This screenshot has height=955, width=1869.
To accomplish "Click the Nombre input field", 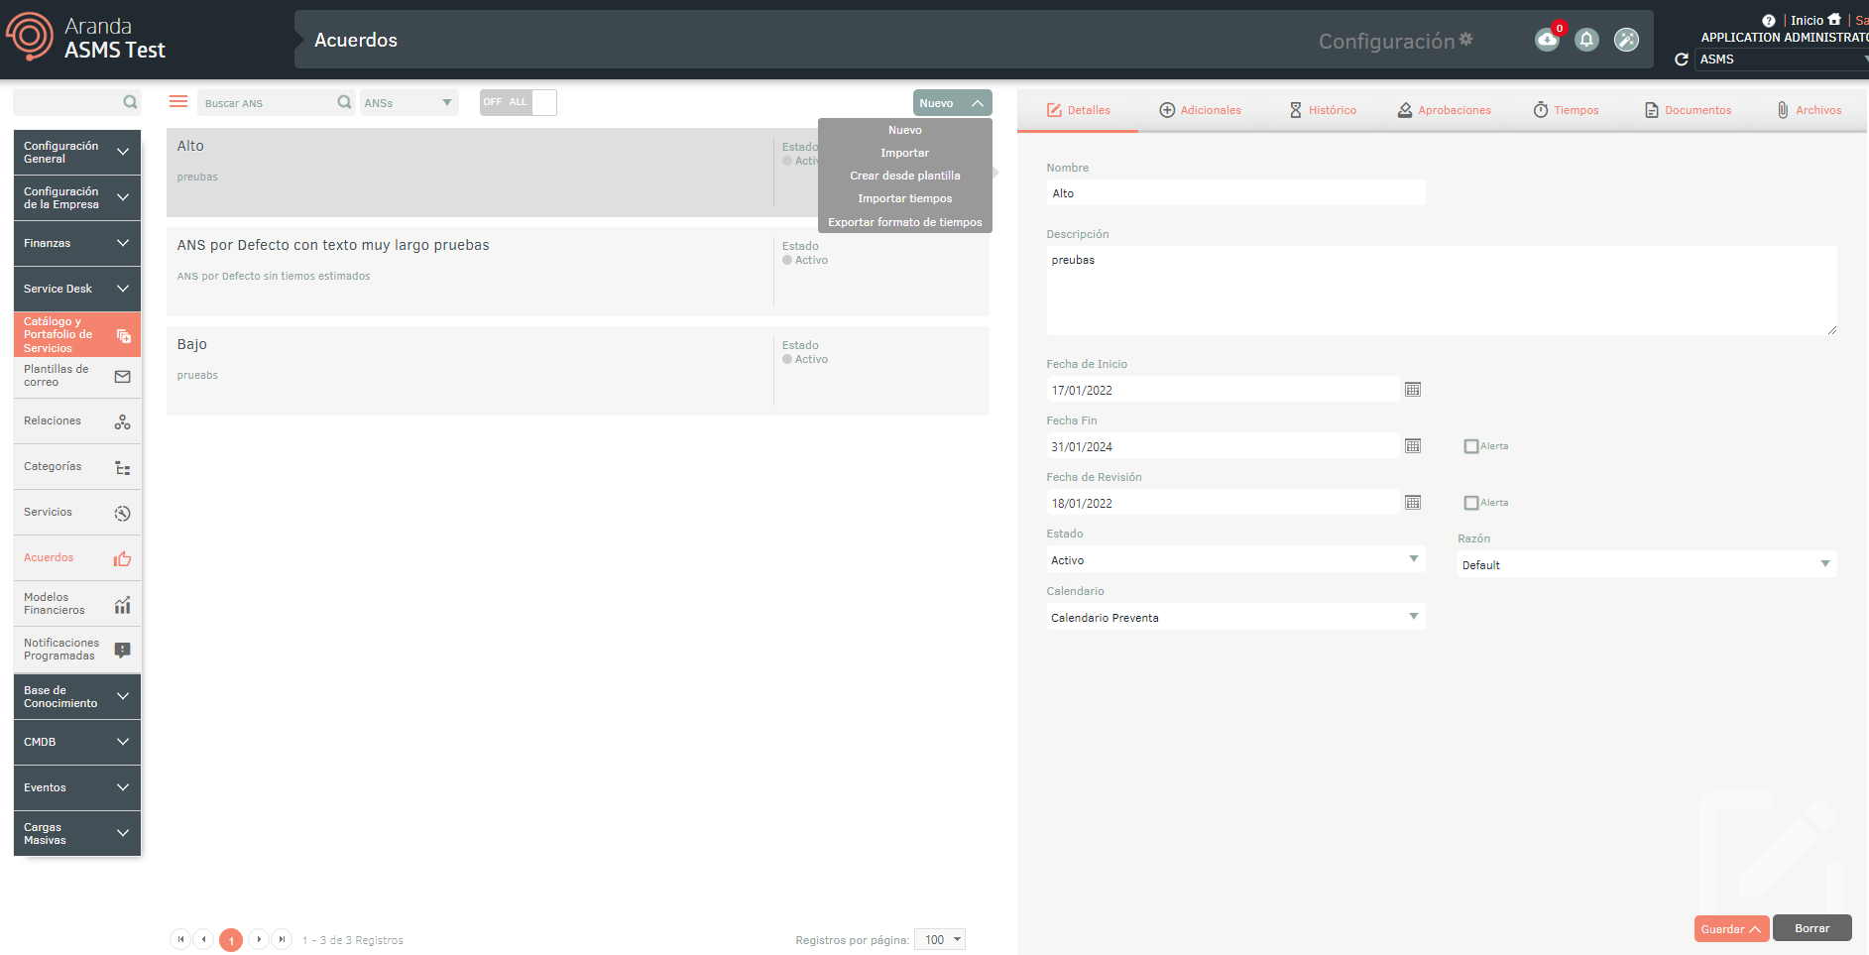I will pyautogui.click(x=1234, y=193).
